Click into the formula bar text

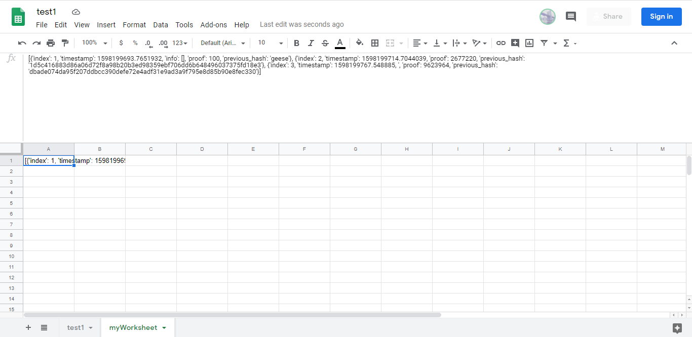[277, 65]
